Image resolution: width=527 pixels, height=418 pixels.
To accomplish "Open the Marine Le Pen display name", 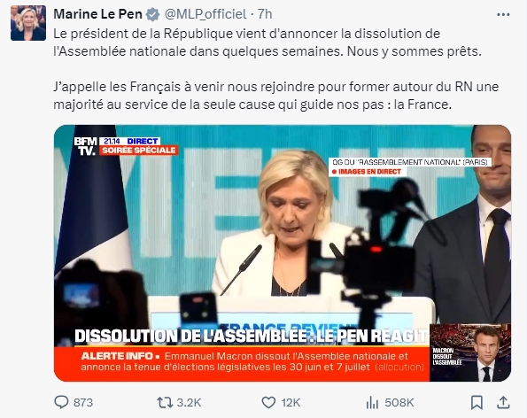I will (x=97, y=14).
